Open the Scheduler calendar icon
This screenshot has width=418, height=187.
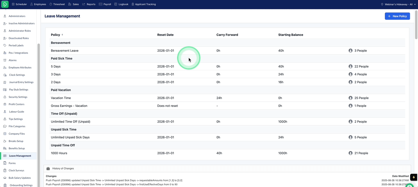pos(13,4)
